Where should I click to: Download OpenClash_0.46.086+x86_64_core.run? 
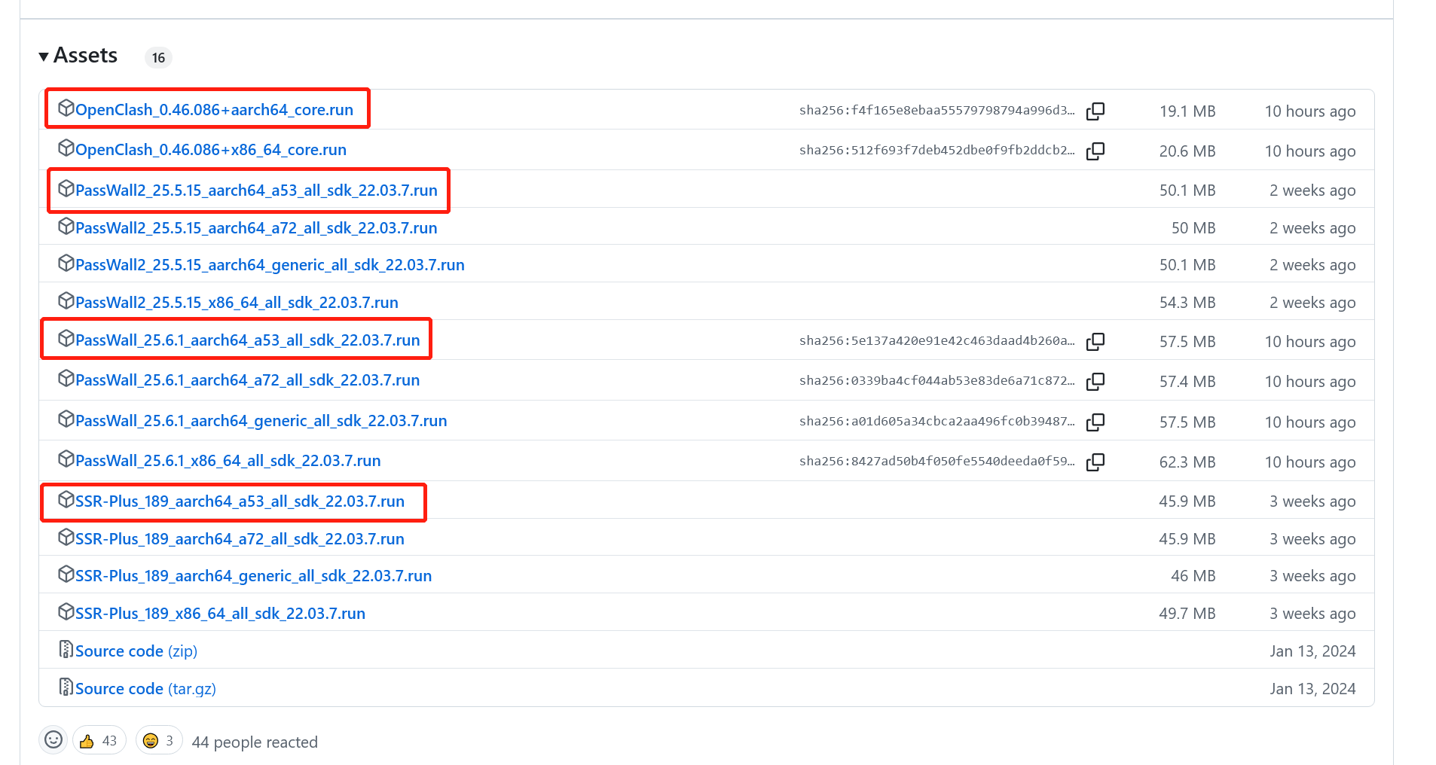[211, 150]
